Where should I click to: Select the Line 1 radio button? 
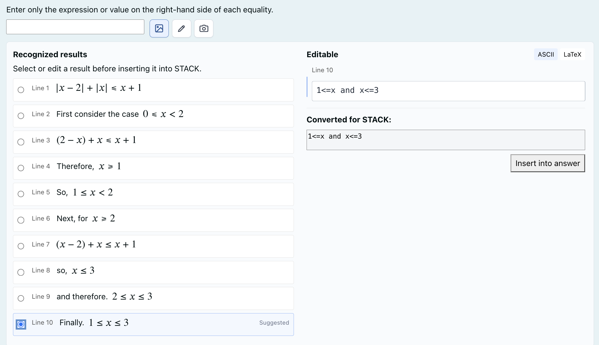[x=21, y=90]
